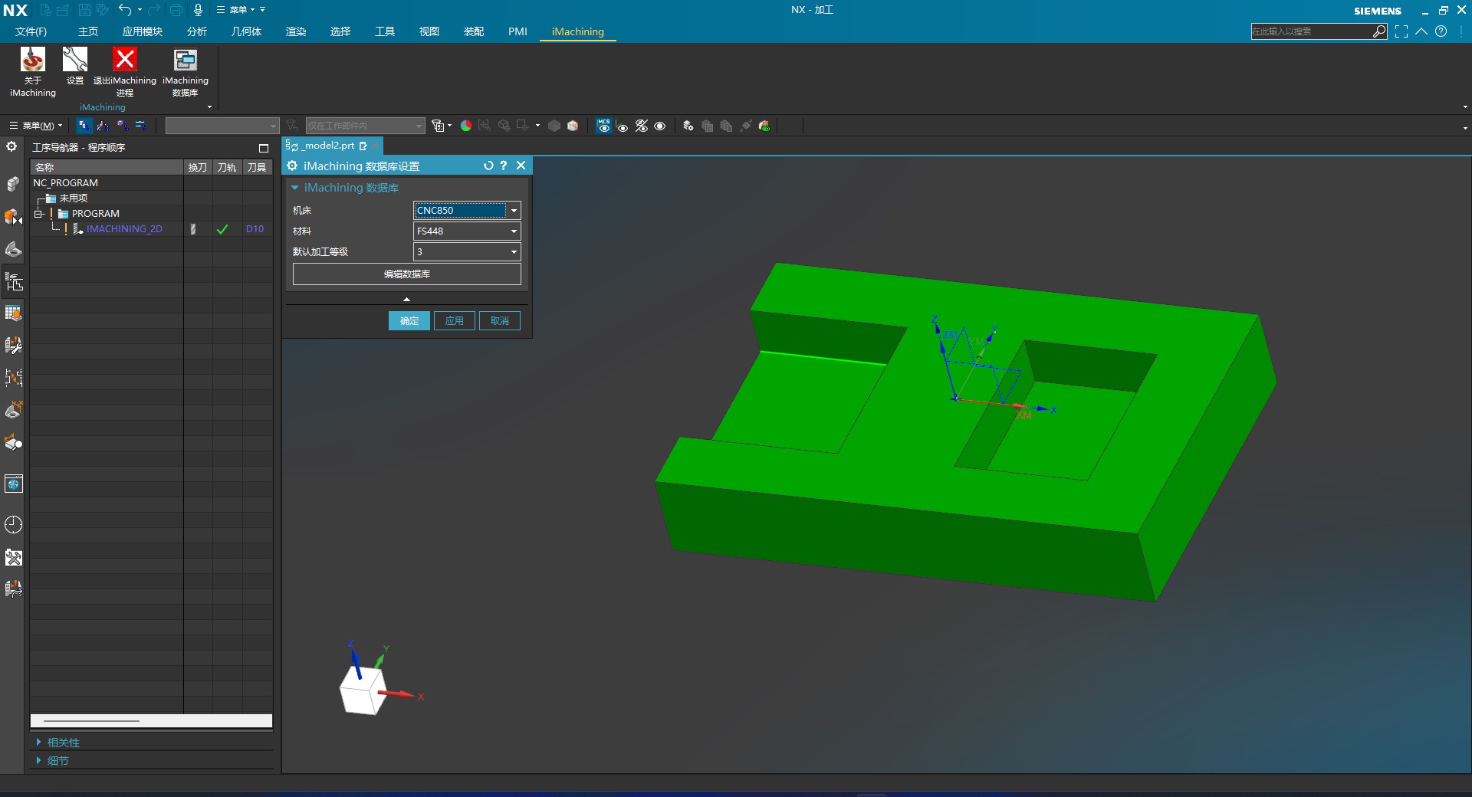1472x797 pixels.
Task: Select the 未用项 tree item
Action: pos(74,198)
